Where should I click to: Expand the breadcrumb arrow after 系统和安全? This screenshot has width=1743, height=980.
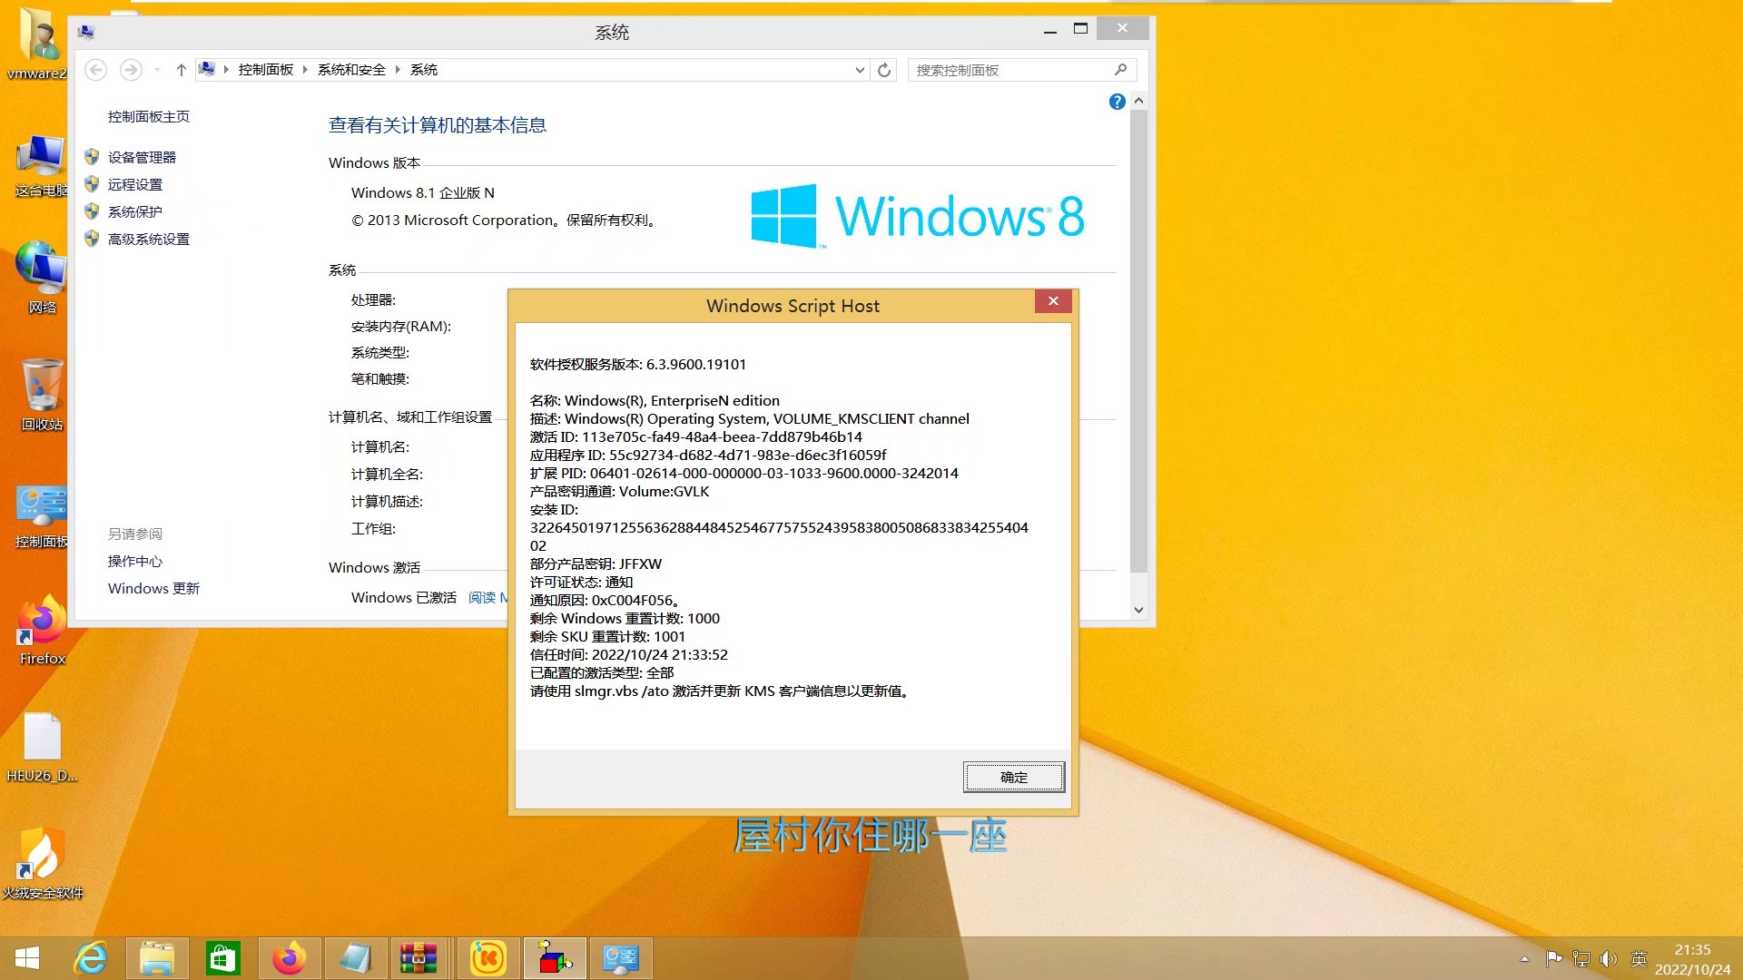398,70
